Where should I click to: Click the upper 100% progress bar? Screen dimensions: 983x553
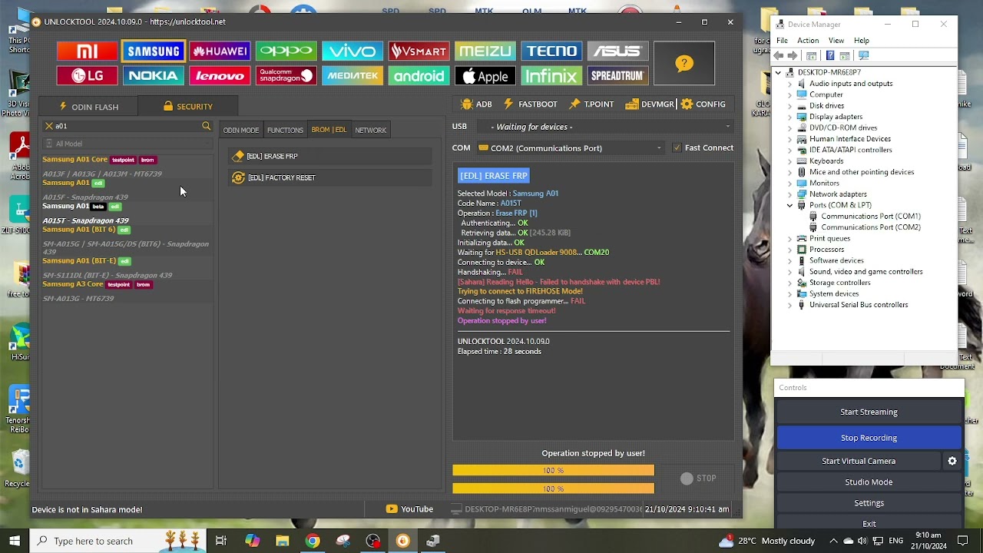[553, 471]
